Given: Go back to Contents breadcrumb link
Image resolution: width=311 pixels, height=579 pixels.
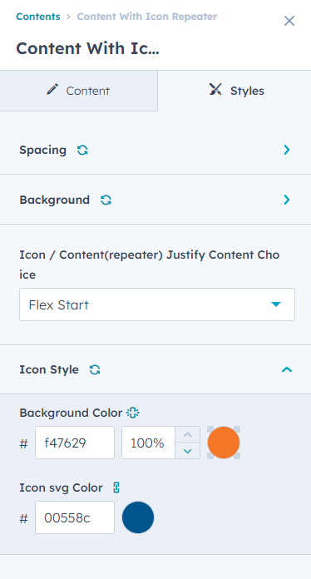Looking at the screenshot, I should tap(38, 17).
